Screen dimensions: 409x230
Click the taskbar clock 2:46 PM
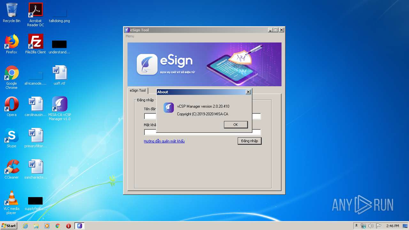(x=392, y=226)
